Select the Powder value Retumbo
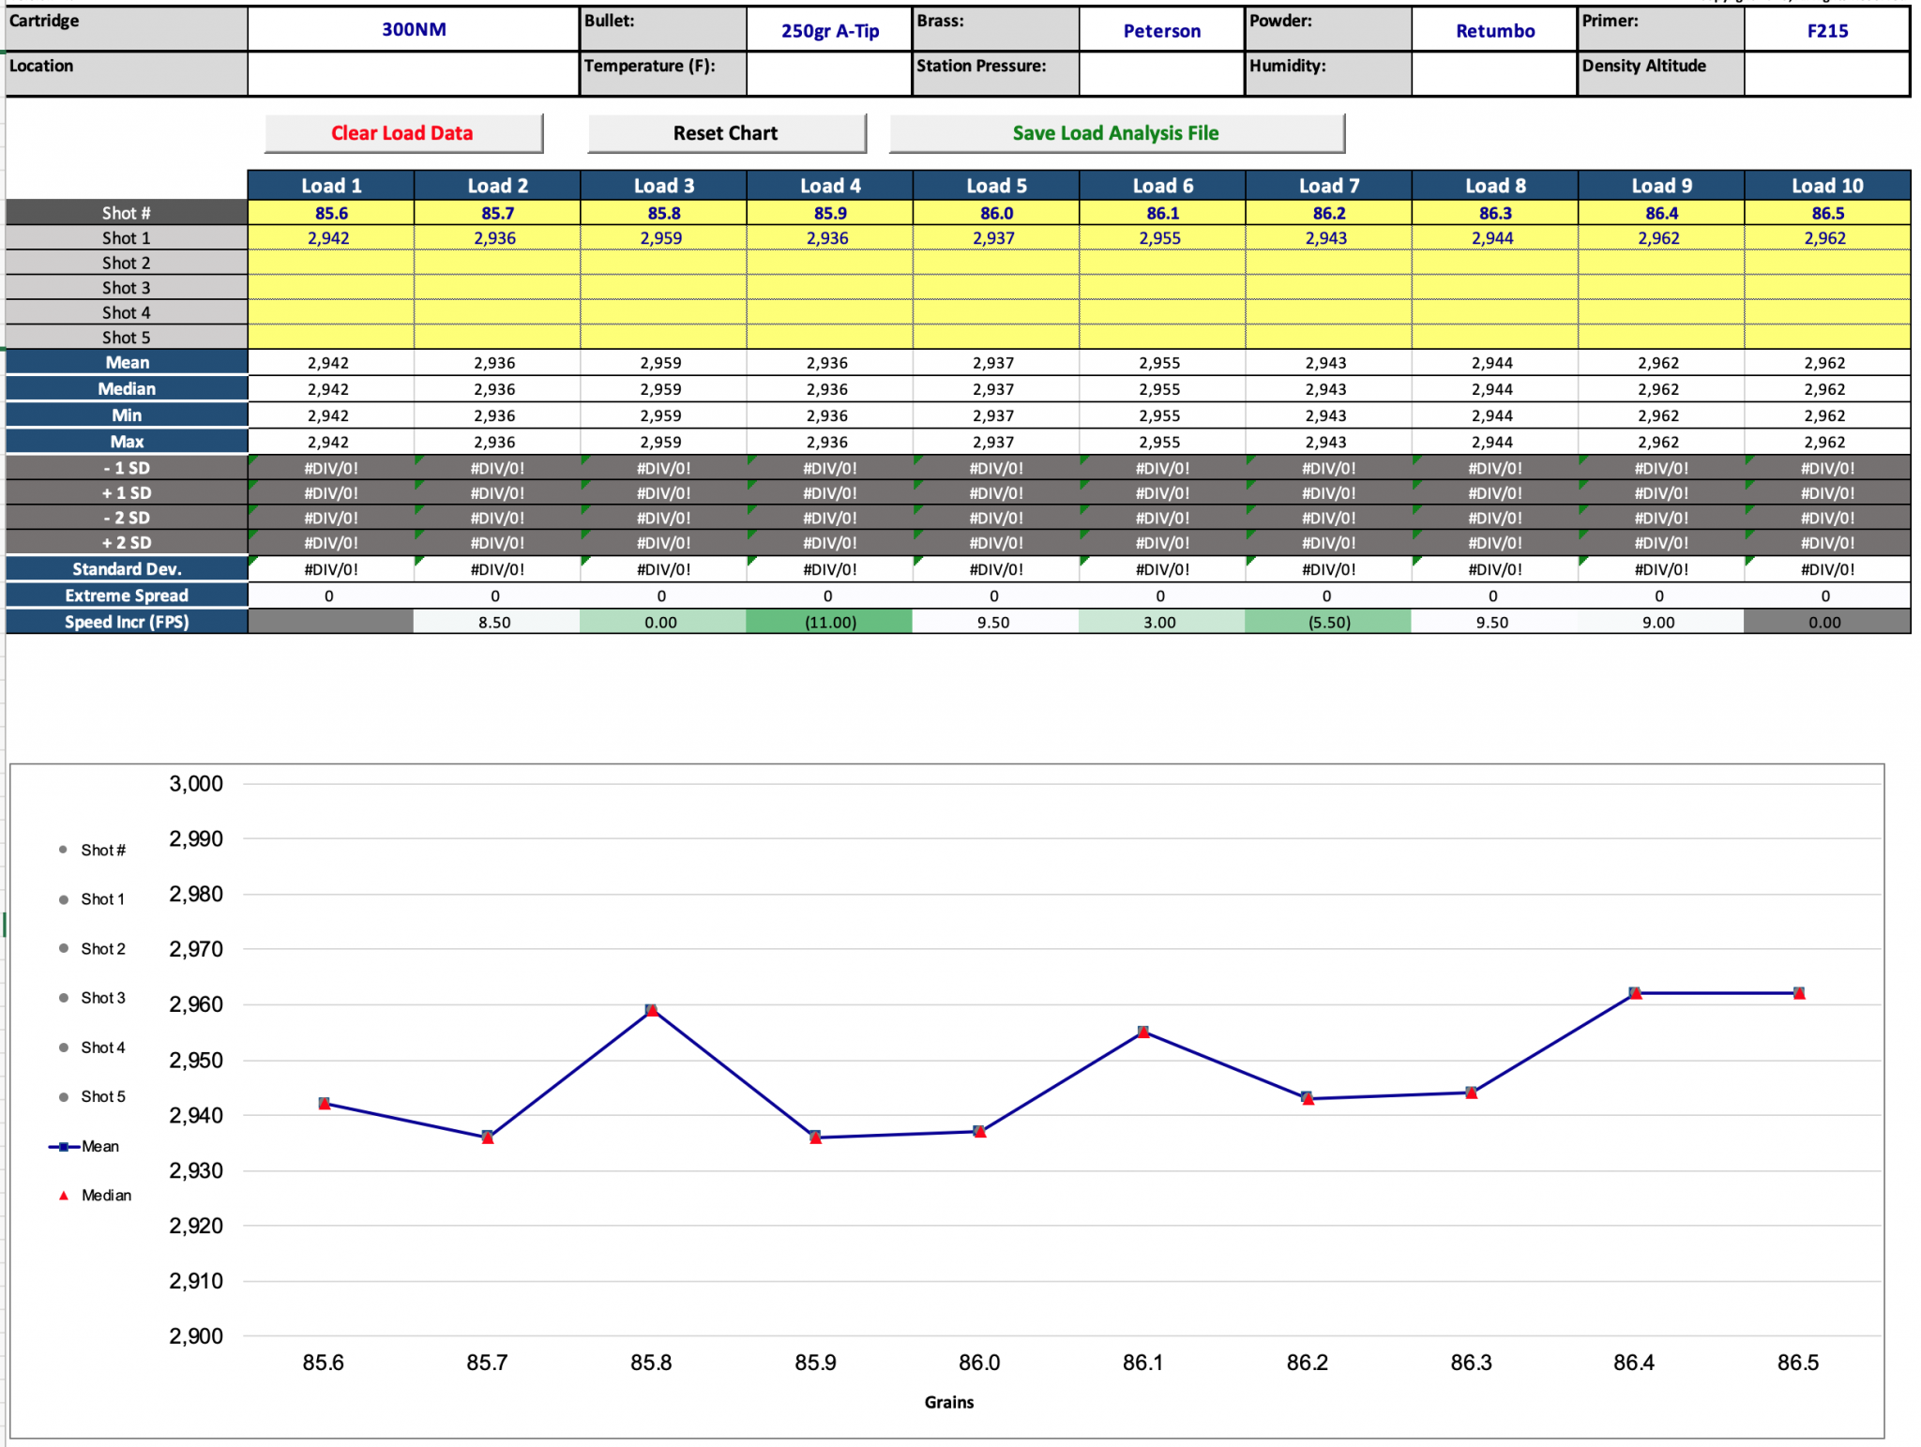1921x1447 pixels. (x=1494, y=30)
